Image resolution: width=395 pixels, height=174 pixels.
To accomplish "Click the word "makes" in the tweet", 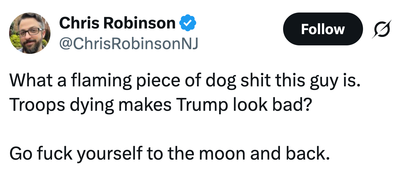I will pos(144,105).
